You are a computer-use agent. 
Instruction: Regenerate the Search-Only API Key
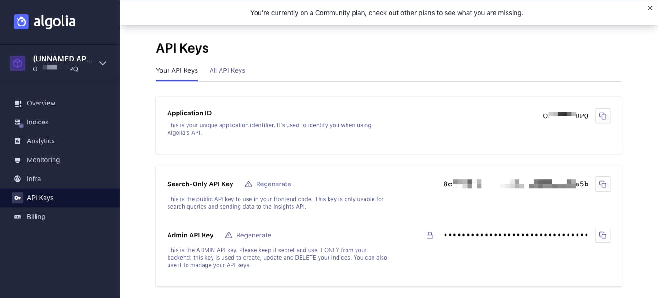[x=272, y=184]
